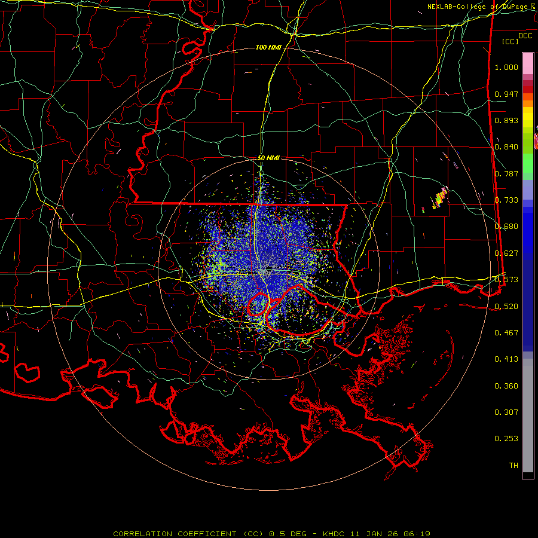Screen dimensions: 538x538
Task: Pick the red segment of the color bar
Action: click(528, 90)
